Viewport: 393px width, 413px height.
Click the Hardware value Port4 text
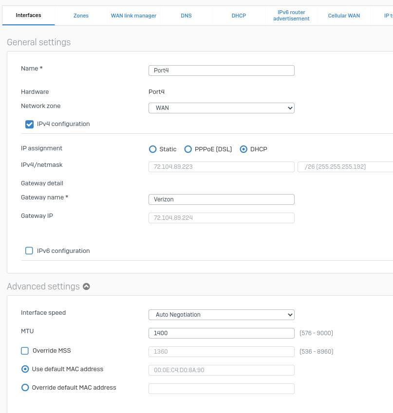pyautogui.click(x=156, y=91)
